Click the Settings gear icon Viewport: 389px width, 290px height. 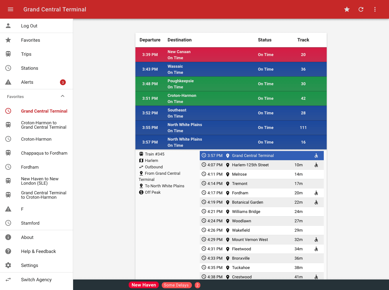tap(8, 265)
